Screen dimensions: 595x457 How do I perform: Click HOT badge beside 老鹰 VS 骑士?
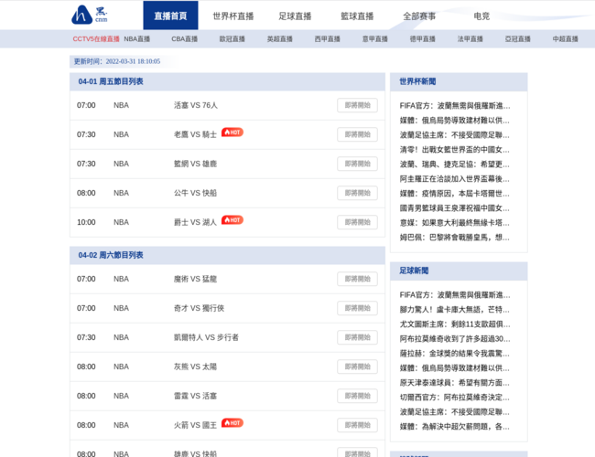tap(233, 133)
